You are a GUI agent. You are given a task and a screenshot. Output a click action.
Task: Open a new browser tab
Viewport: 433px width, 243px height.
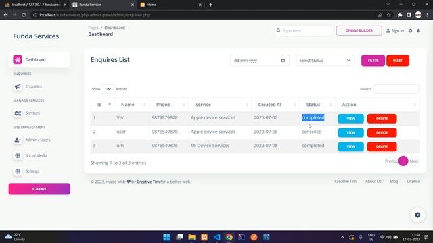[x=210, y=5]
